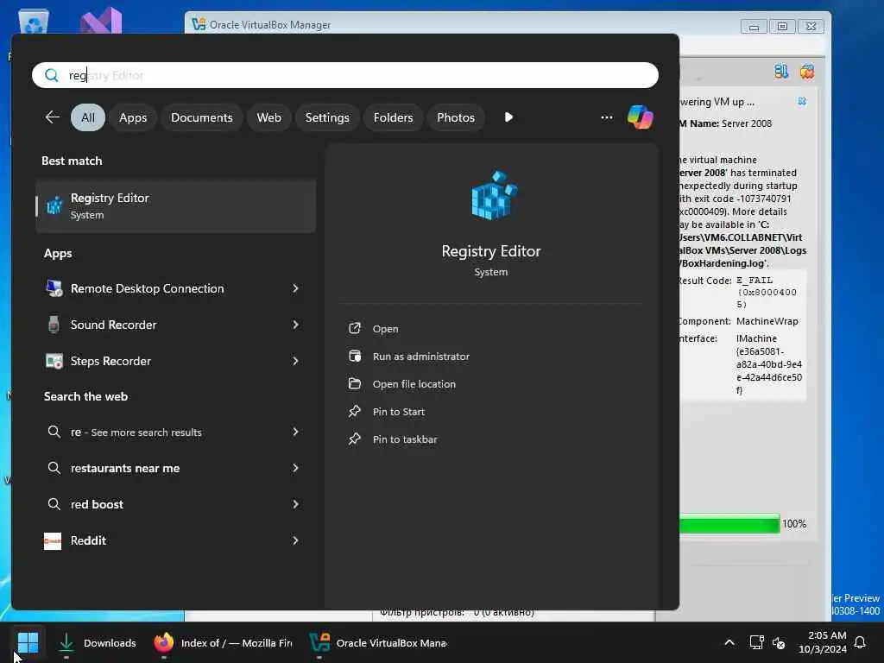Screen dimensions: 884x663
Task: Click the Copilot icon in search panel
Action: pyautogui.click(x=640, y=117)
